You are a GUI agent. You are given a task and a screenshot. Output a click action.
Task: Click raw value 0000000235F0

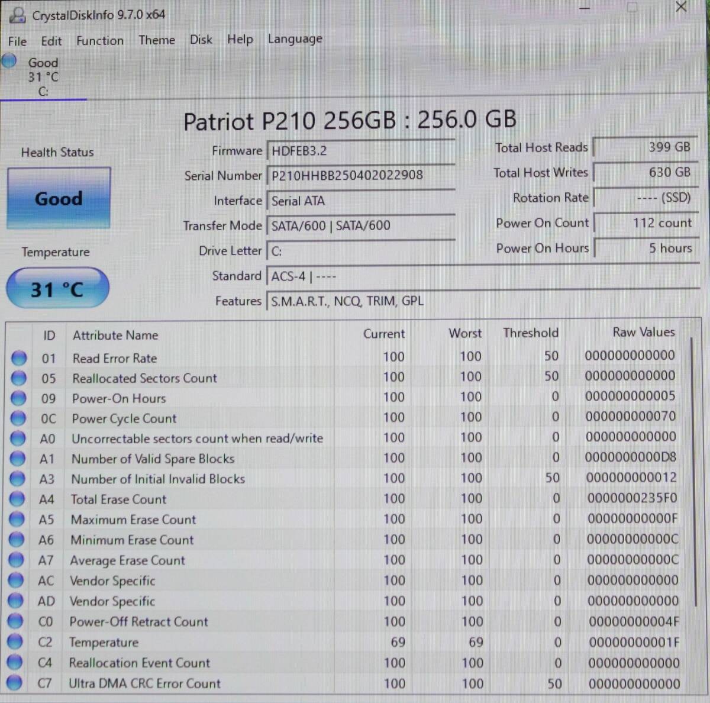click(x=632, y=498)
